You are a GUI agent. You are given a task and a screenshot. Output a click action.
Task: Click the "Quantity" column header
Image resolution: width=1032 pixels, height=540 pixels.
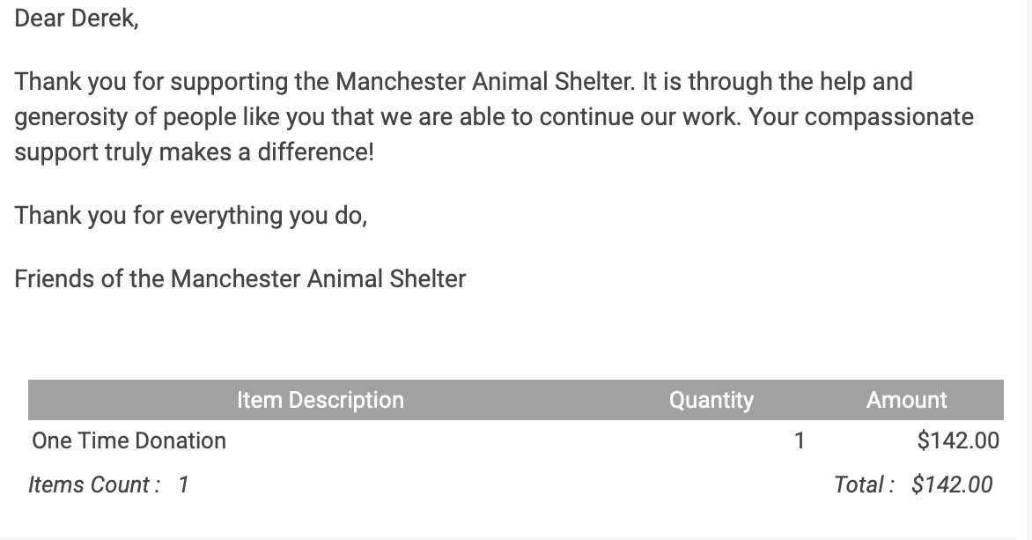[711, 400]
